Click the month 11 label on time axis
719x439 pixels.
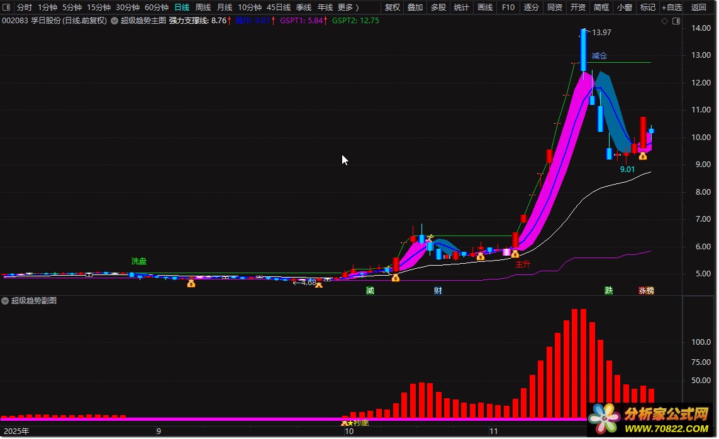tap(493, 431)
